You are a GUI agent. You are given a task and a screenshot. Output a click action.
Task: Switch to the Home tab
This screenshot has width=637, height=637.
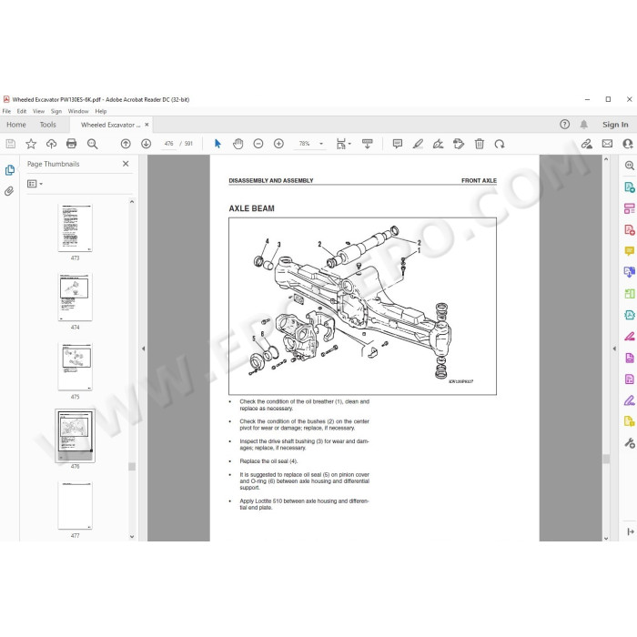coord(16,125)
